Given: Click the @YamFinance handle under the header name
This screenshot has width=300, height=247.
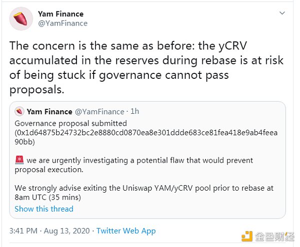Looking at the screenshot, I should [x=63, y=23].
